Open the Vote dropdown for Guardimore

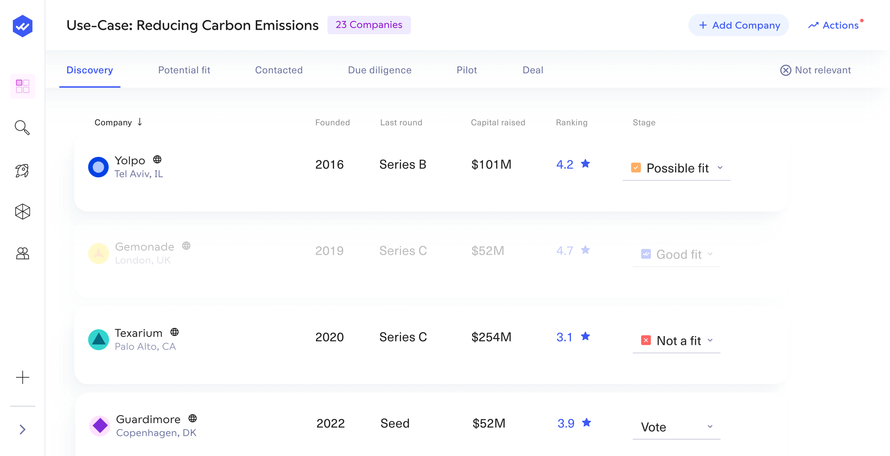(x=710, y=426)
